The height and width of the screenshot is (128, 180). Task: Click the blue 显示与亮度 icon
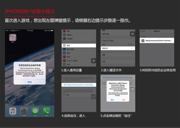coord(64,49)
